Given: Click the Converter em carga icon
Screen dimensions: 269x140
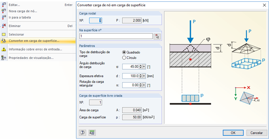Looking at the screenshot, I should point(4,41).
